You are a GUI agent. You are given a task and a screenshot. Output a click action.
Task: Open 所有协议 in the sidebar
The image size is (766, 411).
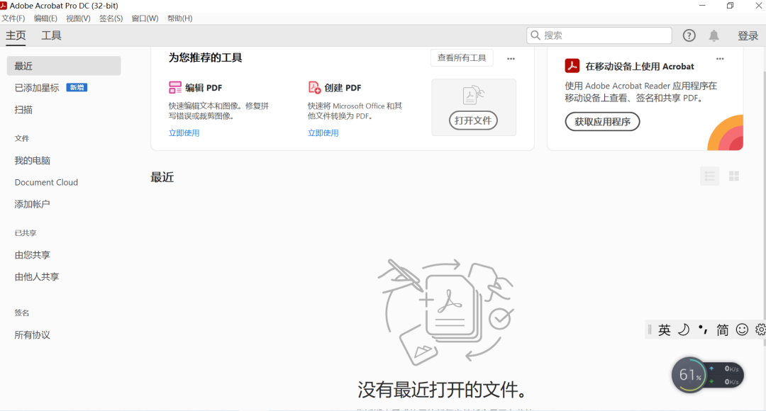(x=32, y=335)
